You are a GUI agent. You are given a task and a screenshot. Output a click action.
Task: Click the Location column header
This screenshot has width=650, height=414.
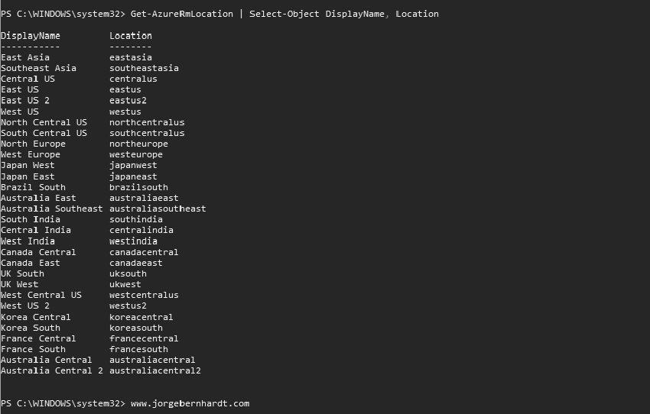[131, 36]
